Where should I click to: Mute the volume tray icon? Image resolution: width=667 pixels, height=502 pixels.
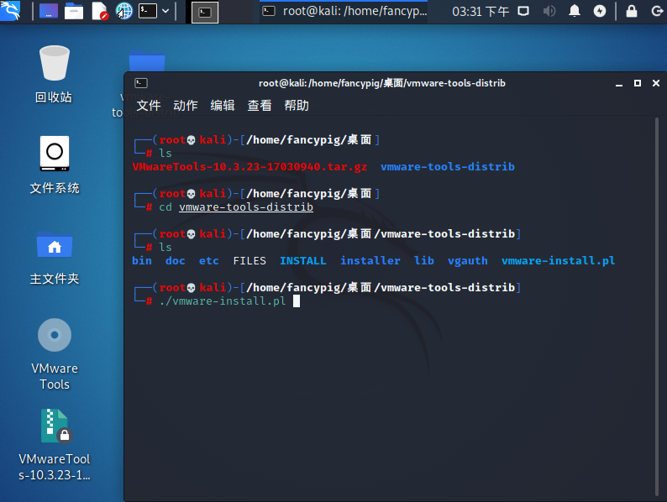pos(549,11)
